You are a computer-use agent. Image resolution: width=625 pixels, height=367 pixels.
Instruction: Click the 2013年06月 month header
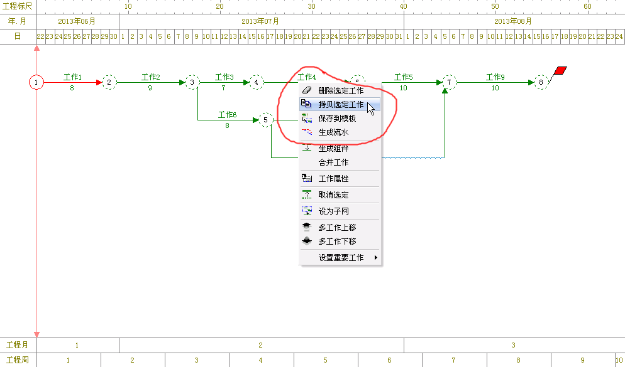point(77,21)
